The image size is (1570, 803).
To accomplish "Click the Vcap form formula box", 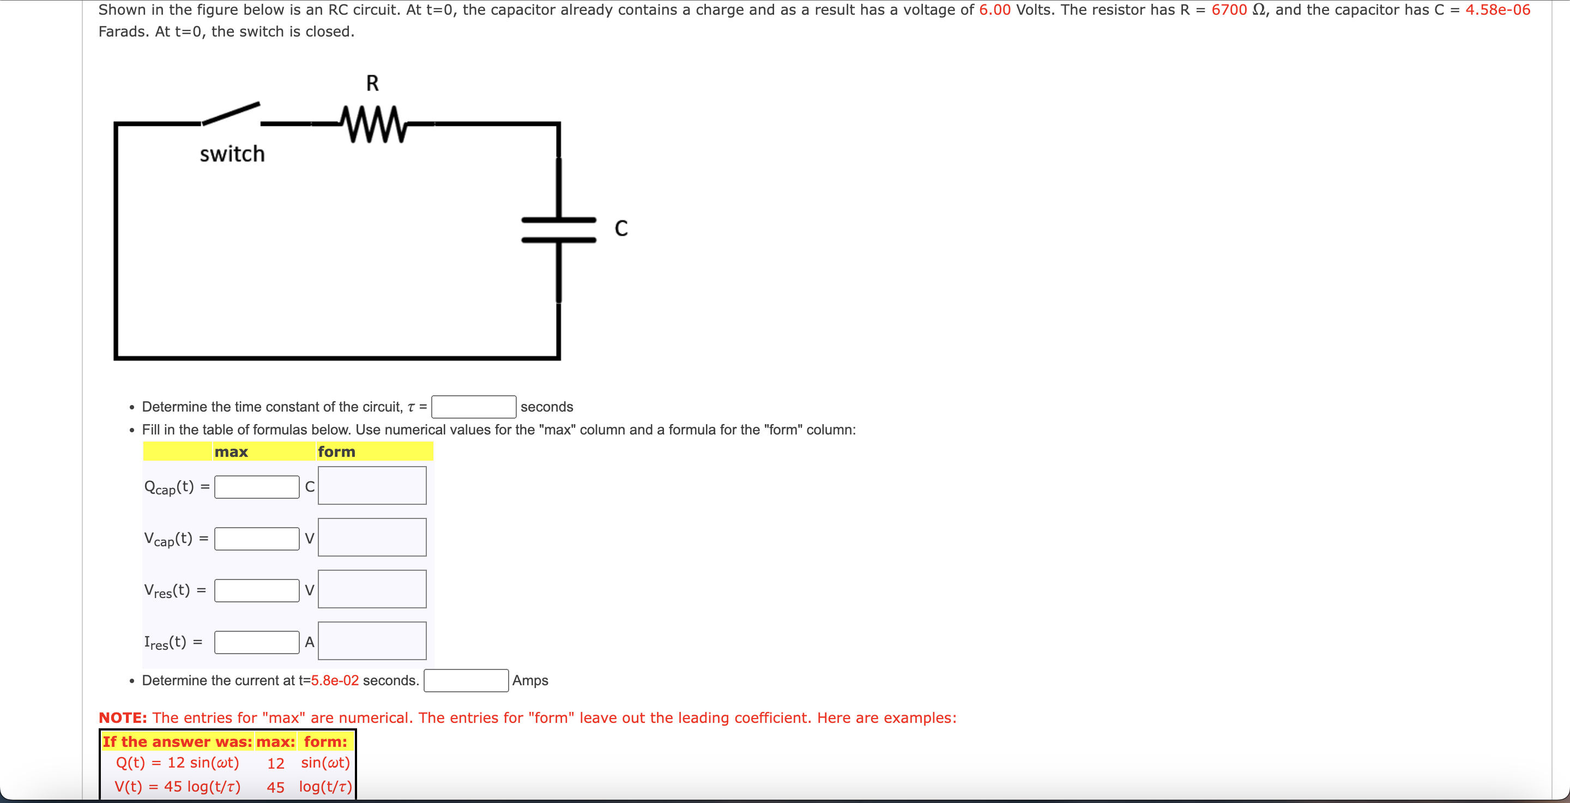I will pyautogui.click(x=372, y=538).
